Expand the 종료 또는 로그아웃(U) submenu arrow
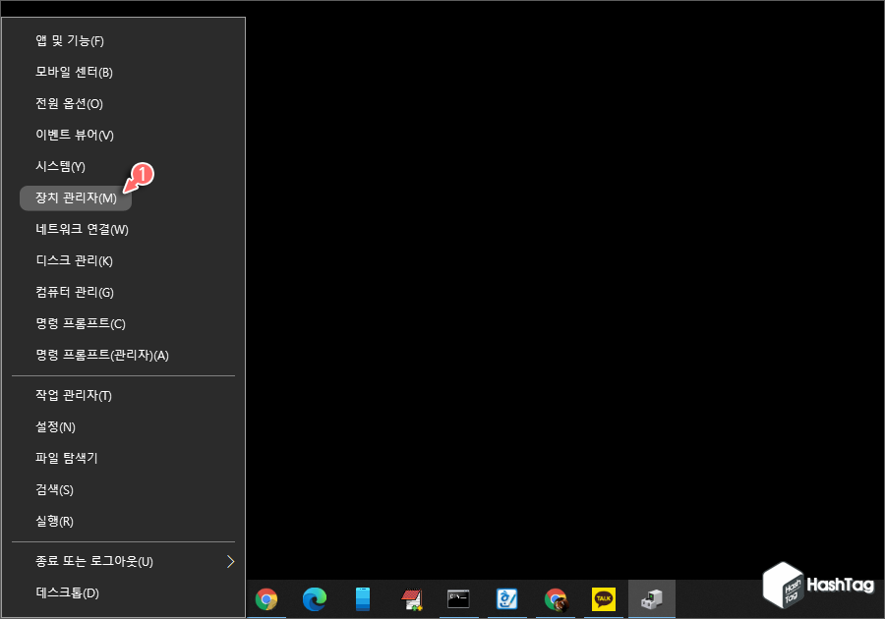Viewport: 885px width, 619px height. tap(230, 561)
